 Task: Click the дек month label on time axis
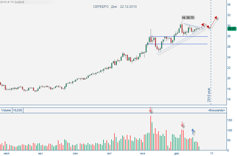pos(176,153)
